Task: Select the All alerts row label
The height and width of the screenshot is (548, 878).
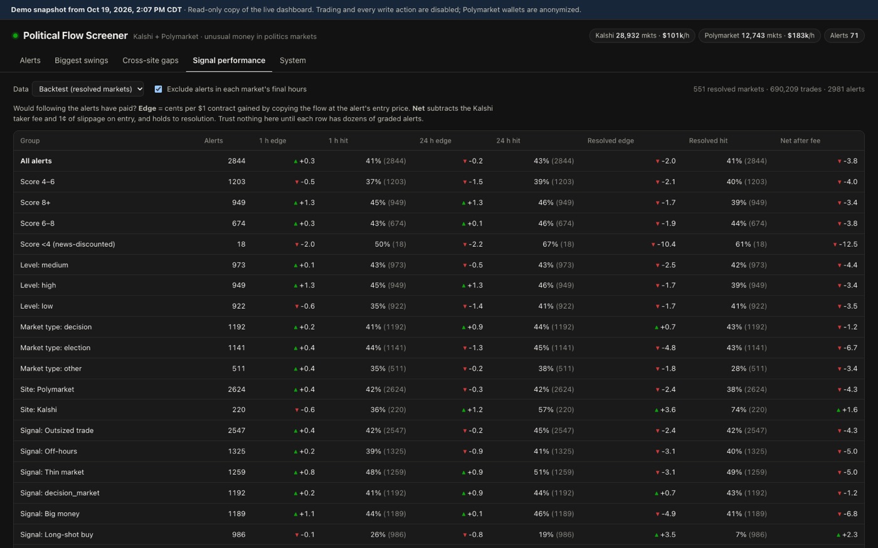Action: click(36, 161)
